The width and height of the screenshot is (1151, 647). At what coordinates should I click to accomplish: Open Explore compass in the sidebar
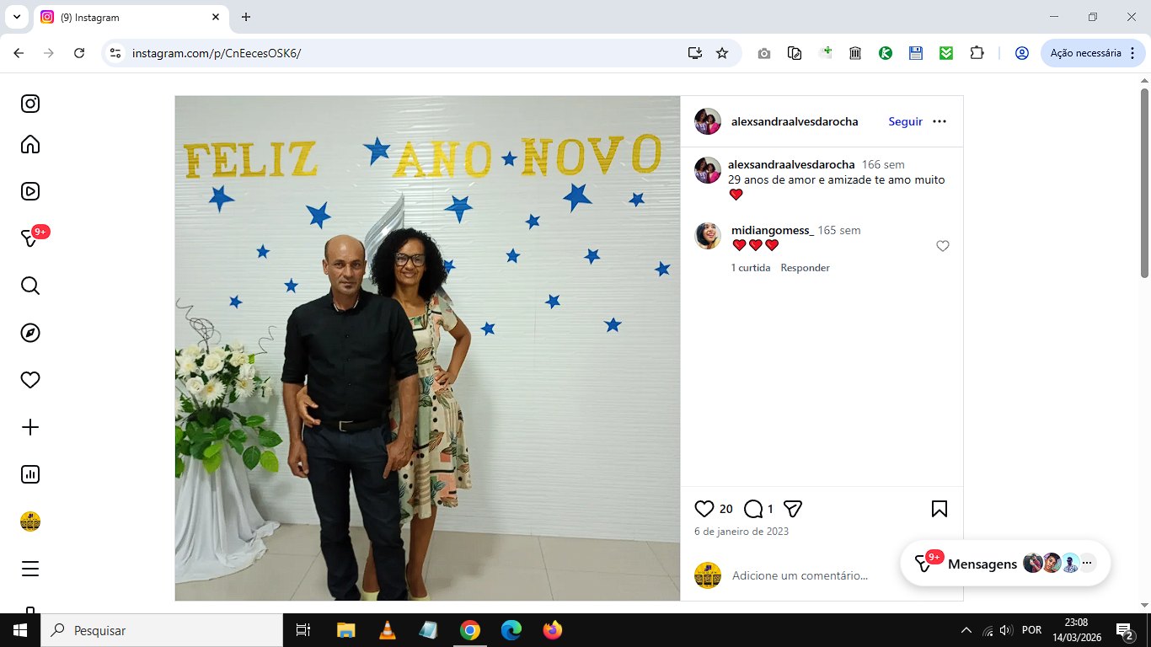30,333
